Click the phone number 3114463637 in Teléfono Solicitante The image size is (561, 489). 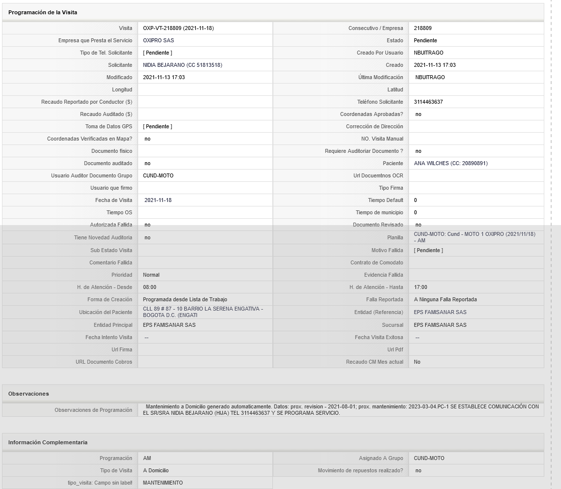click(x=428, y=102)
